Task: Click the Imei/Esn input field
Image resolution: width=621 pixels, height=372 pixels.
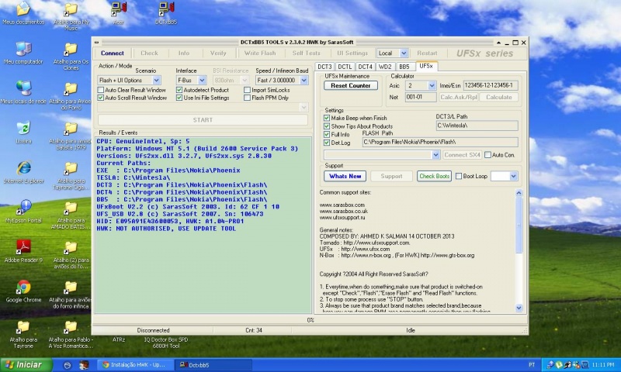Action: tap(491, 85)
